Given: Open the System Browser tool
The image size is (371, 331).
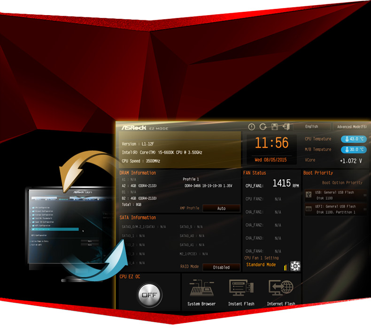Looking at the screenshot, I should click(x=201, y=292).
